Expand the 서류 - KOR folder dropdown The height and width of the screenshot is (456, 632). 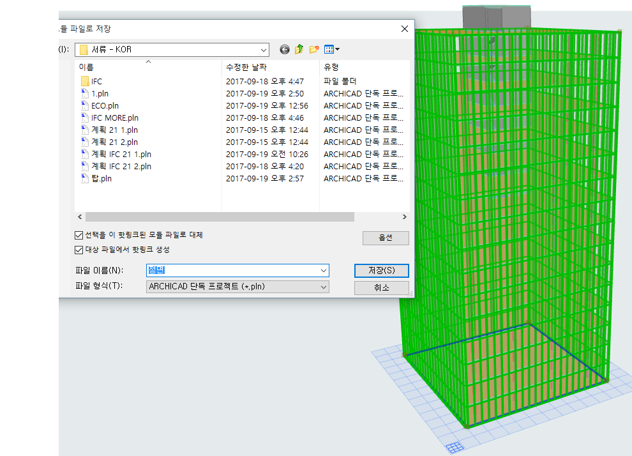[263, 50]
